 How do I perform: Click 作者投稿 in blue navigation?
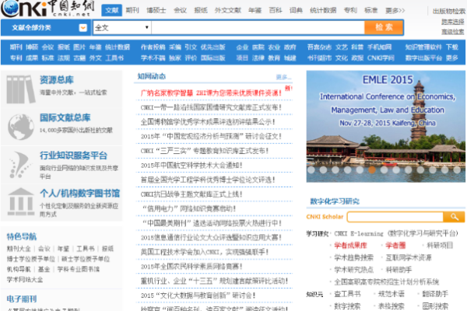pos(153,47)
